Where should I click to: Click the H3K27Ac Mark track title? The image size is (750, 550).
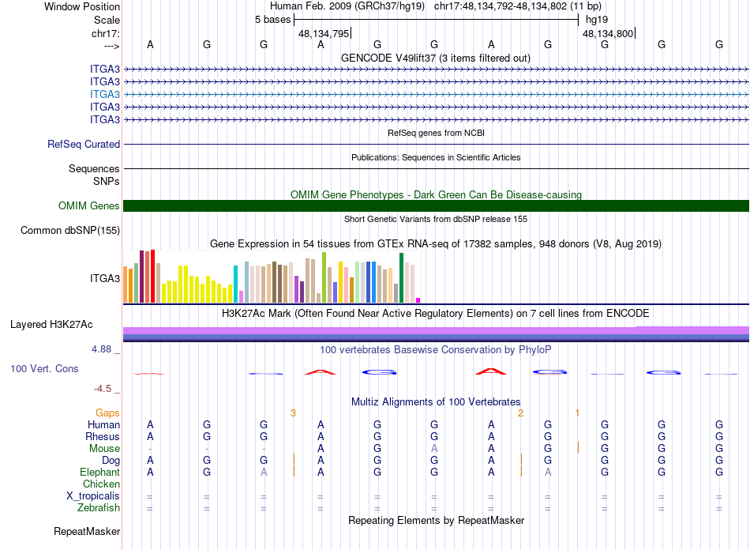coord(436,314)
